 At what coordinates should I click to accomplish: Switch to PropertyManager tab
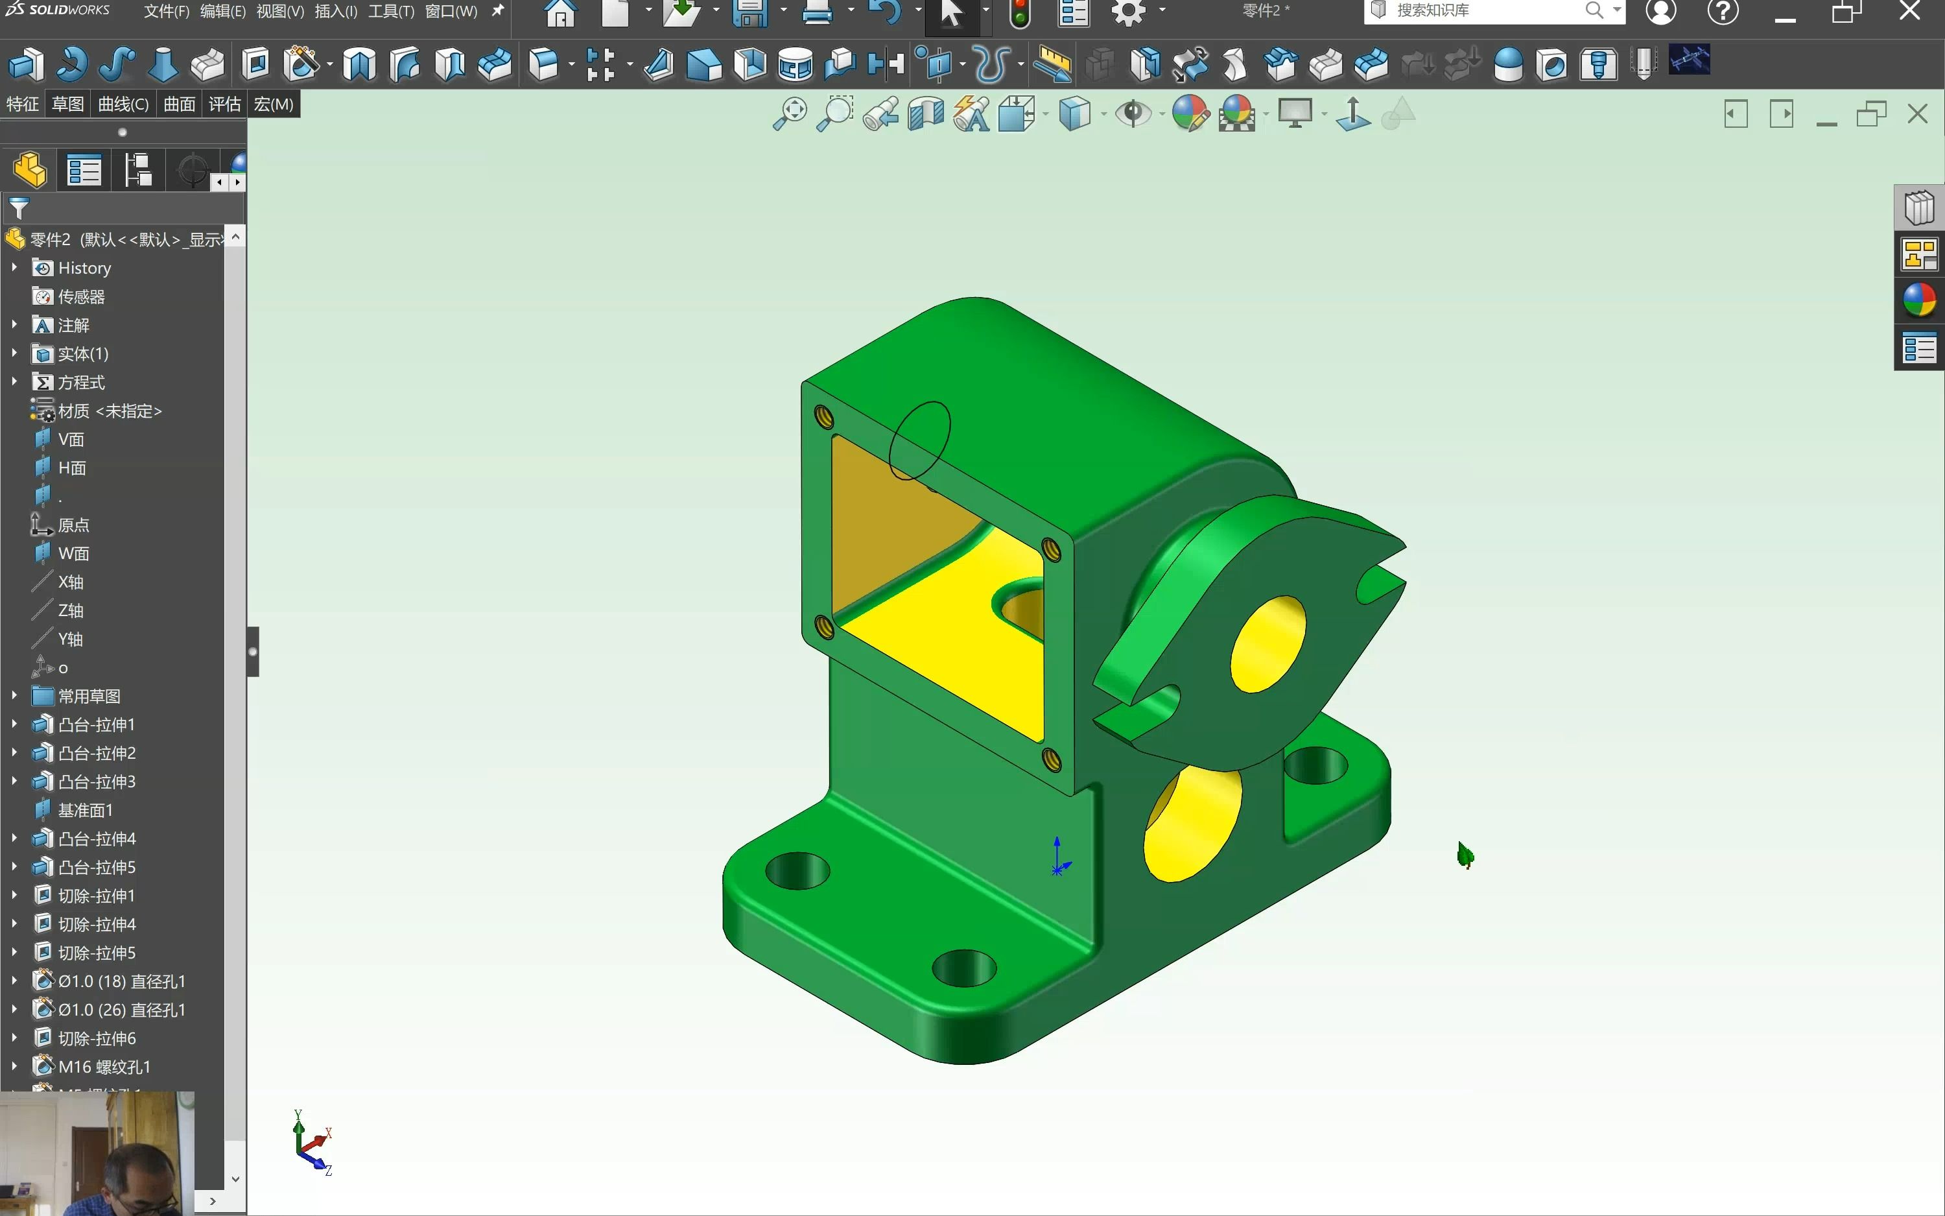click(84, 171)
